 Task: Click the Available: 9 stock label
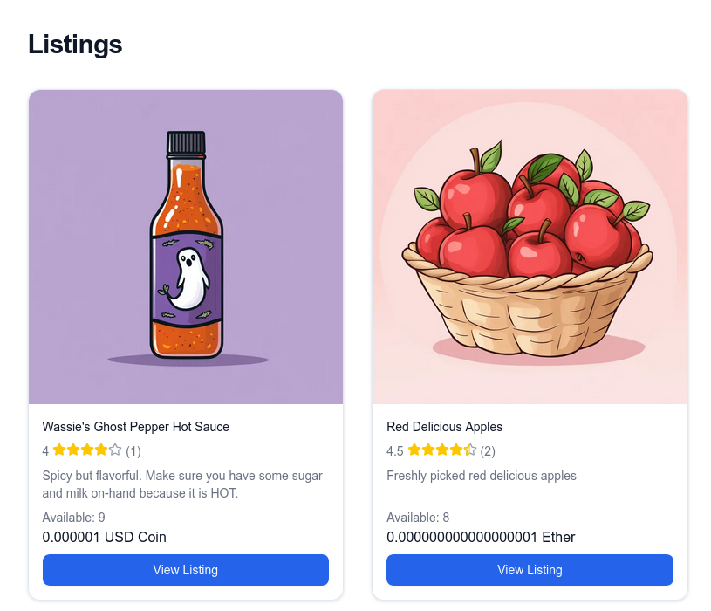point(73,518)
